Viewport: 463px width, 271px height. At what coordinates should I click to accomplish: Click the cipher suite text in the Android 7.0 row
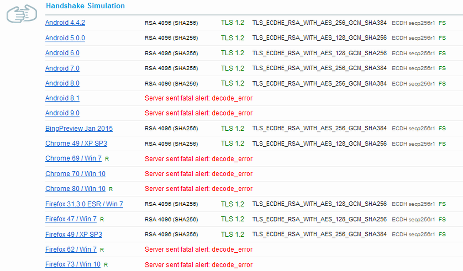point(320,68)
